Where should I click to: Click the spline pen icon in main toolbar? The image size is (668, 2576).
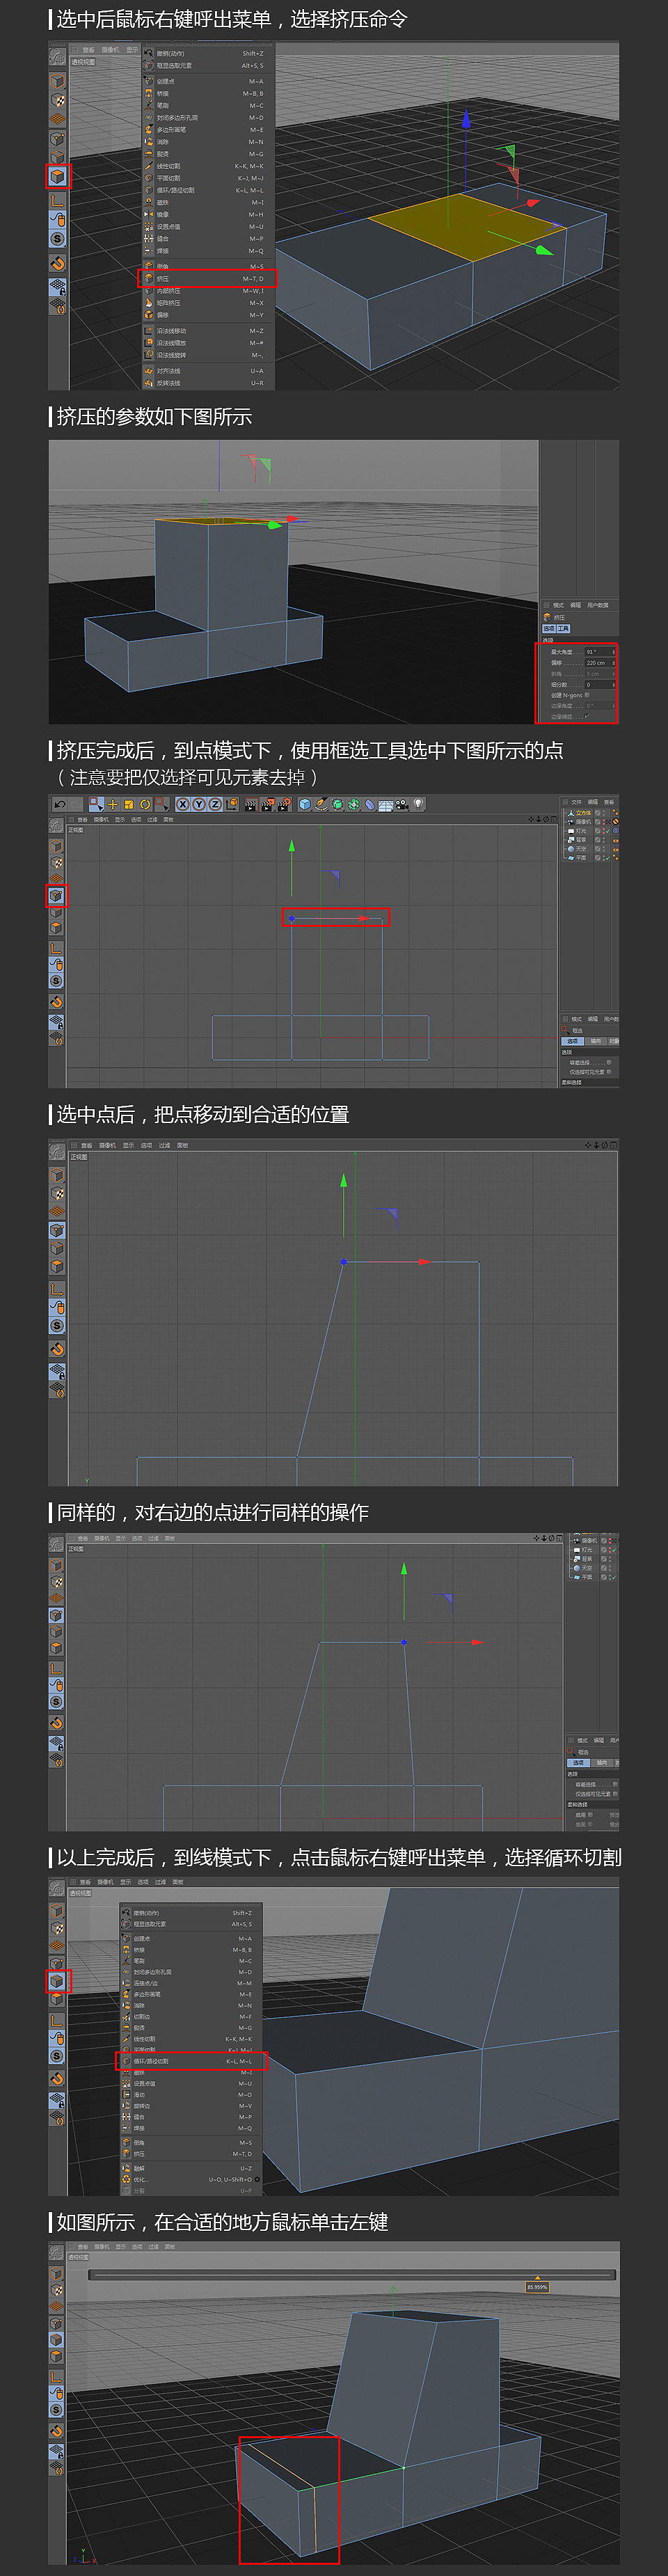tap(320, 804)
